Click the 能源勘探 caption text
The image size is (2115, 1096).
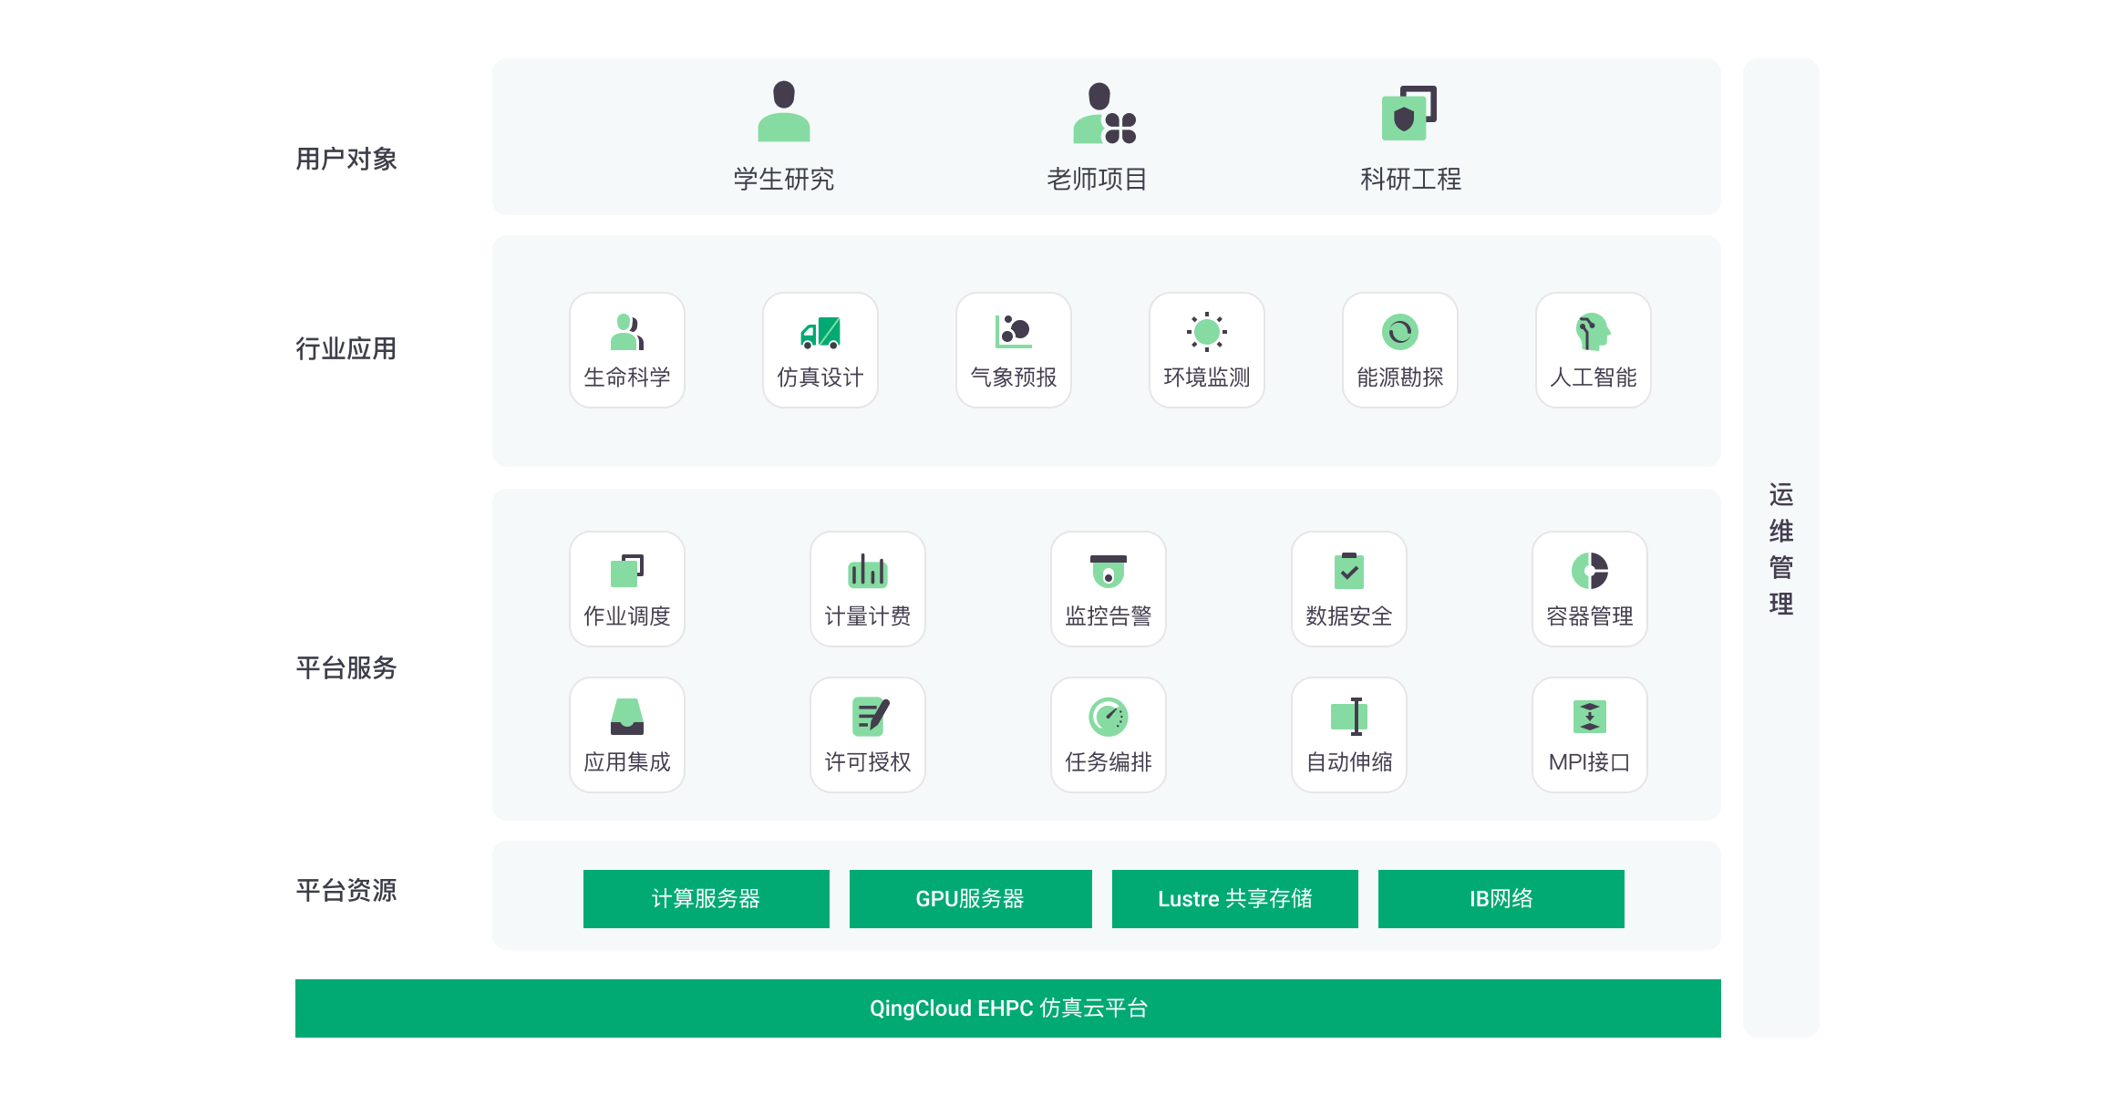[x=1400, y=377]
